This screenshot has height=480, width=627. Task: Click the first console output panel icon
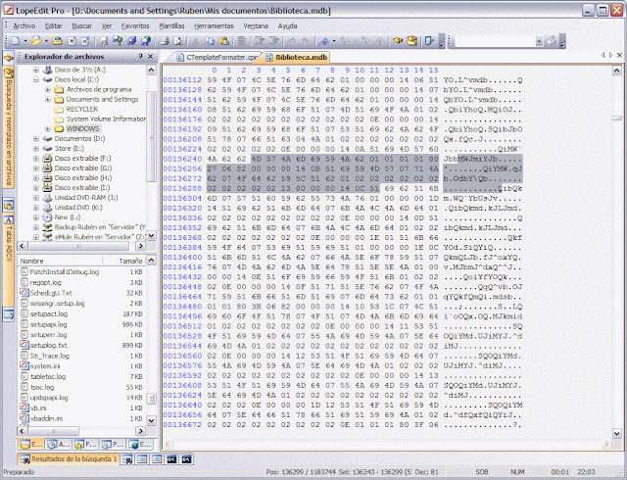[x=171, y=459]
